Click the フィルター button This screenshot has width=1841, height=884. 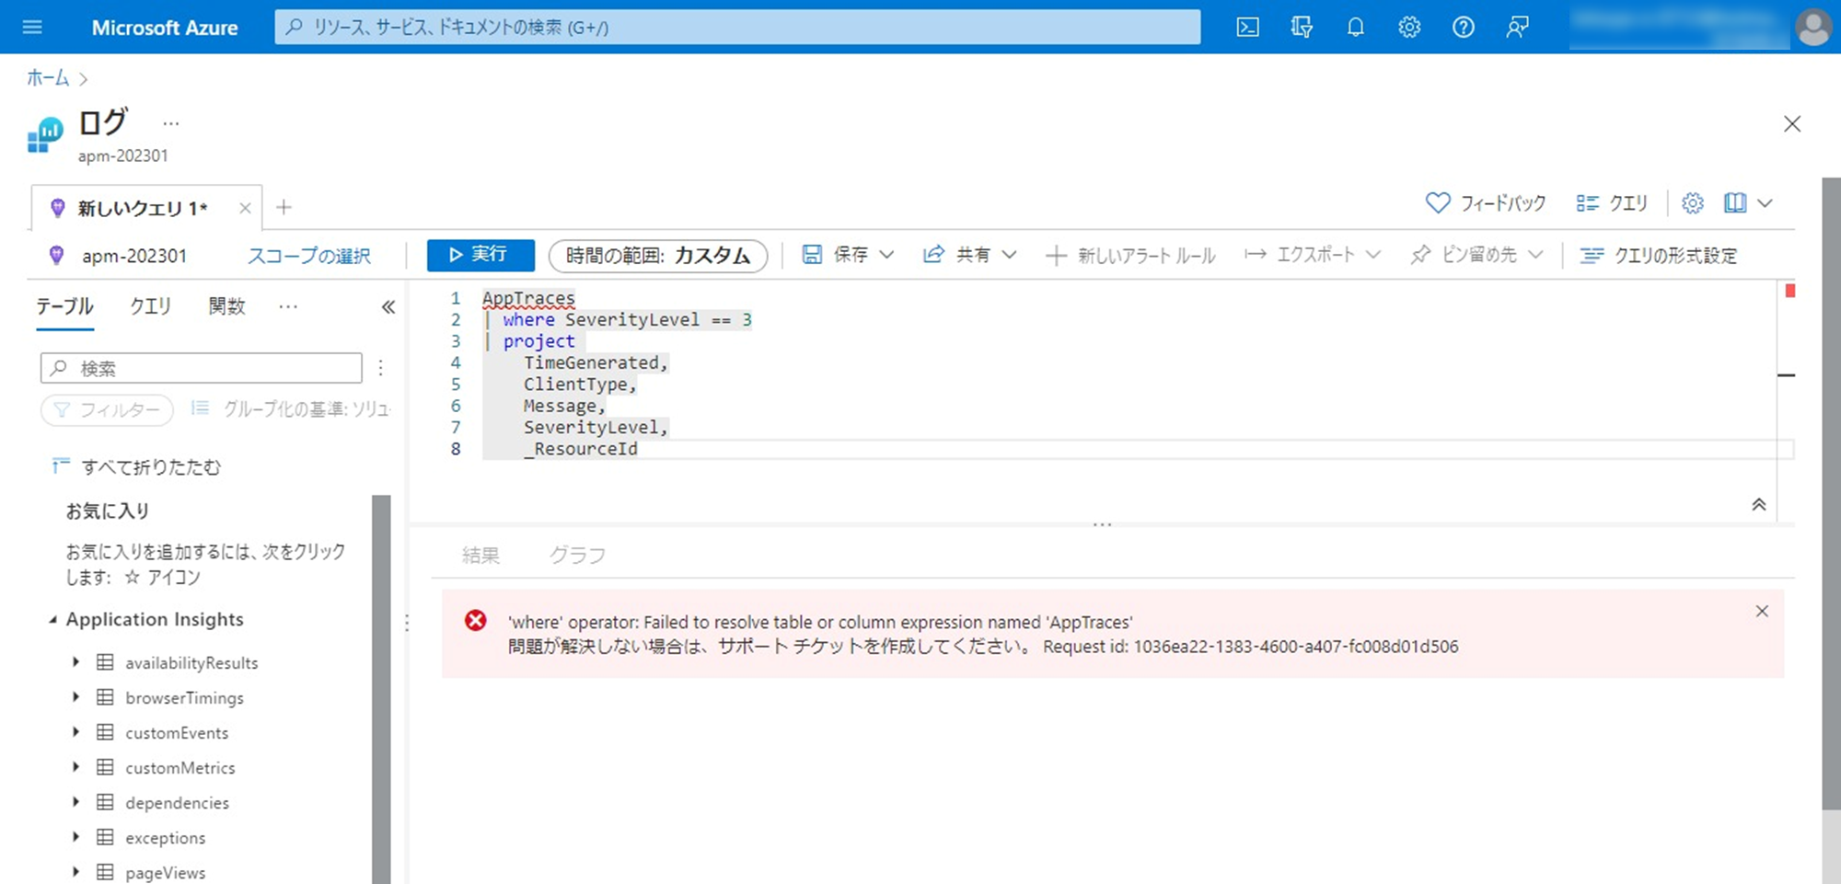[x=107, y=409]
